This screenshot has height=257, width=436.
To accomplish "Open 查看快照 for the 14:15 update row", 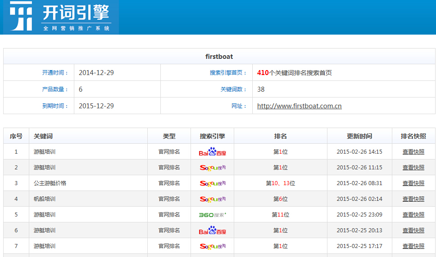I will (x=413, y=152).
